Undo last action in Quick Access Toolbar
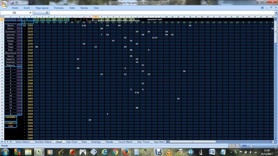 tap(17, 3)
